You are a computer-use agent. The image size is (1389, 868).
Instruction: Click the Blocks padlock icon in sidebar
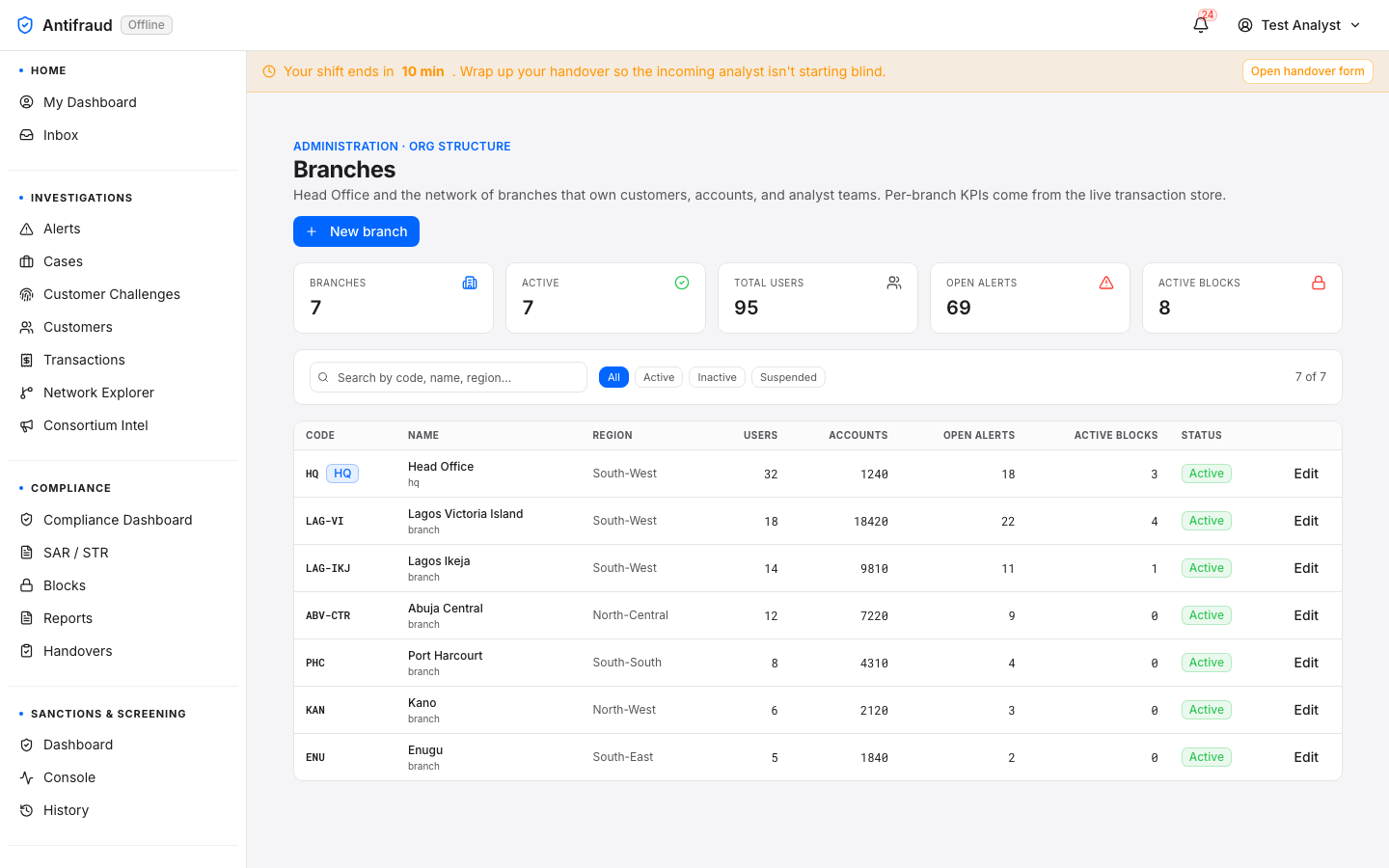pyautogui.click(x=27, y=585)
